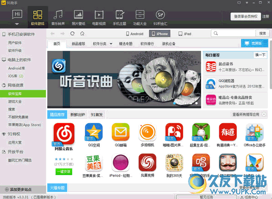Open 多拍相机 app icon
This screenshot has height=199, width=272.
tap(147, 132)
